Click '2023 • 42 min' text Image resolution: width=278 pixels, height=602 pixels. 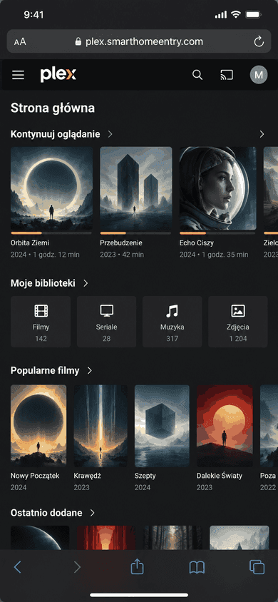pos(122,255)
